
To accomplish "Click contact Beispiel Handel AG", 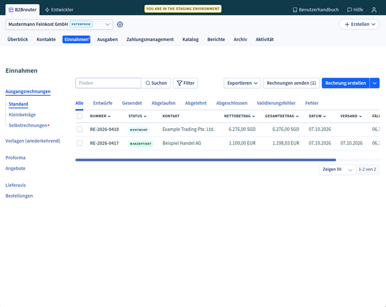I will coord(182,143).
